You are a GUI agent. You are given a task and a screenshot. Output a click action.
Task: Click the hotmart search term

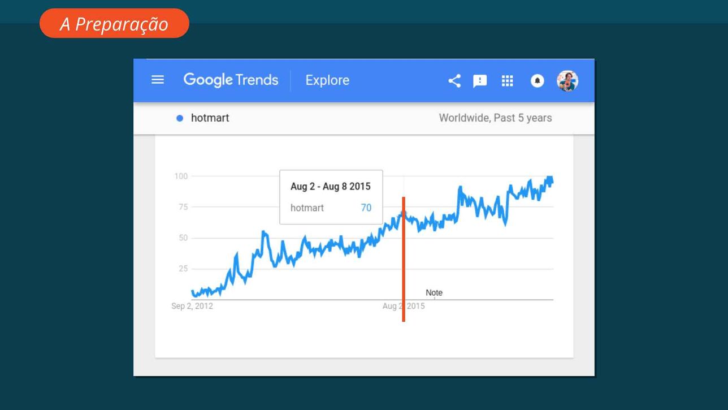click(x=210, y=118)
